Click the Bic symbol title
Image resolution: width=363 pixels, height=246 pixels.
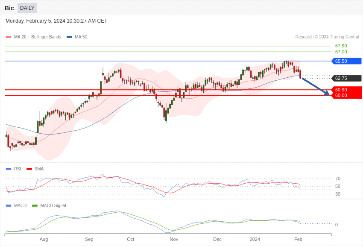click(x=9, y=8)
